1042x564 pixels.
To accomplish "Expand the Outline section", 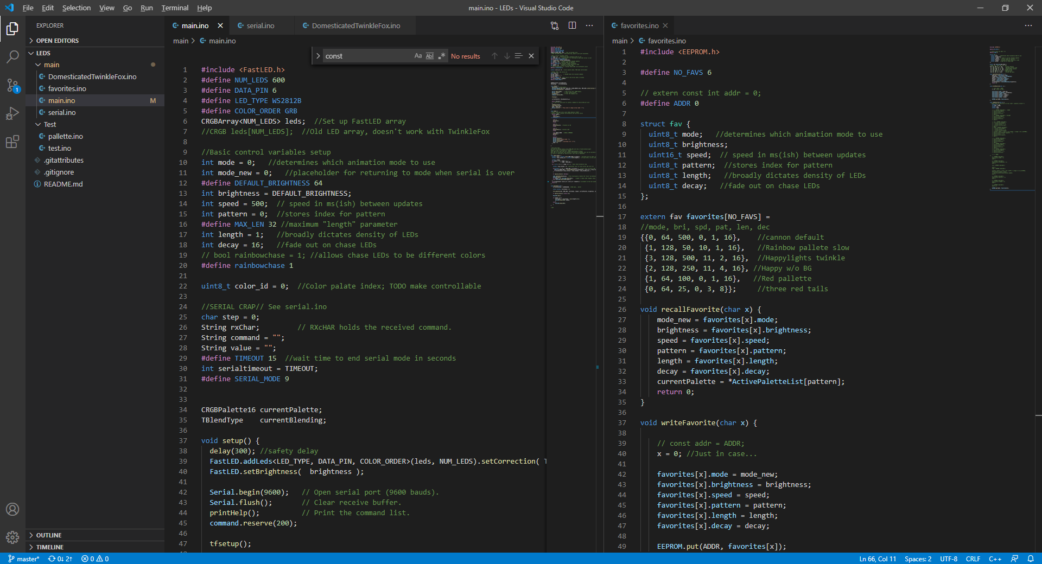I will tap(95, 535).
